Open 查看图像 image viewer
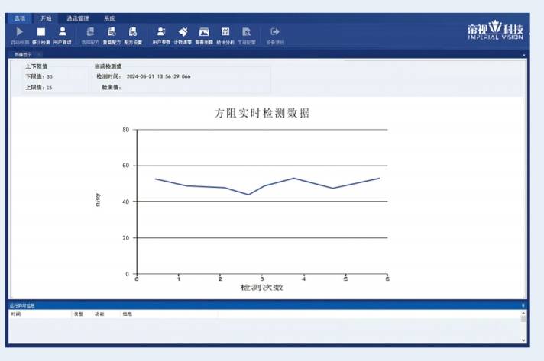Image resolution: width=544 pixels, height=361 pixels. point(204,35)
